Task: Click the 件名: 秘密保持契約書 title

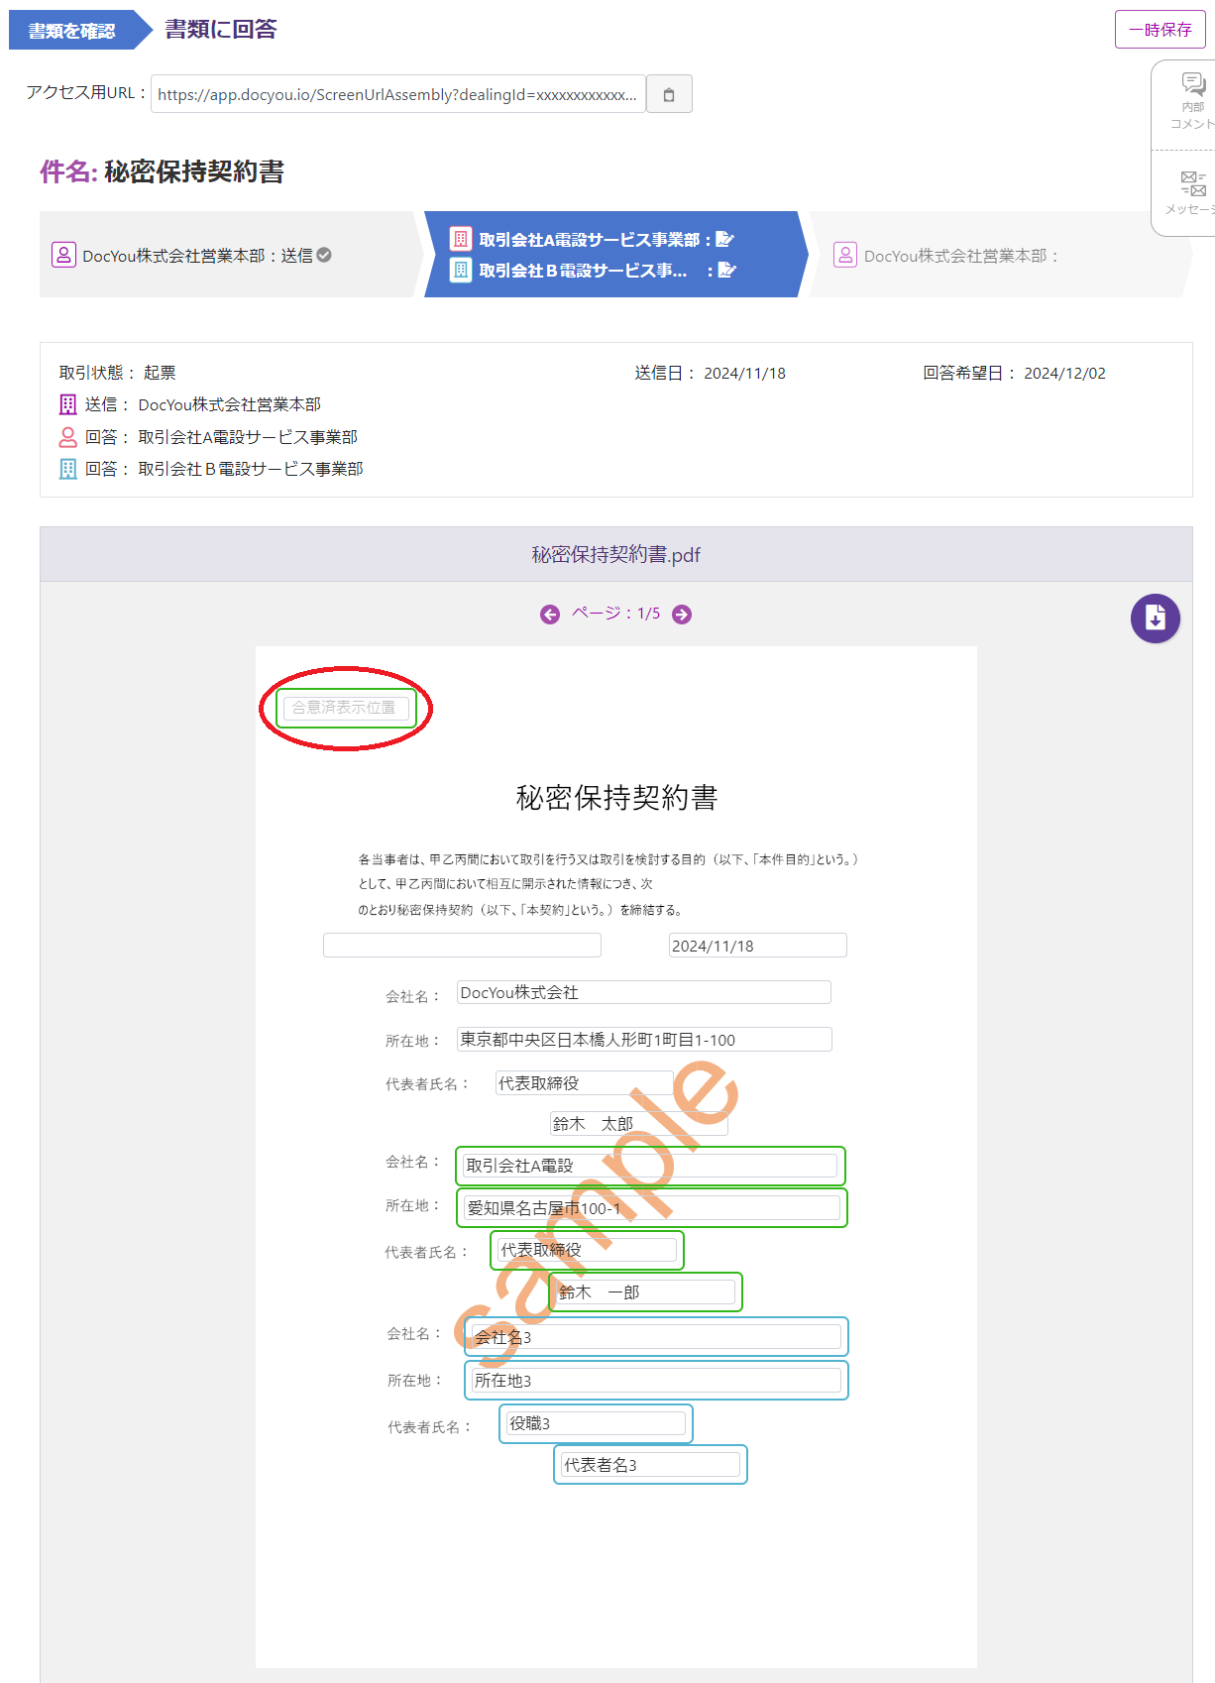Action: pos(162,171)
